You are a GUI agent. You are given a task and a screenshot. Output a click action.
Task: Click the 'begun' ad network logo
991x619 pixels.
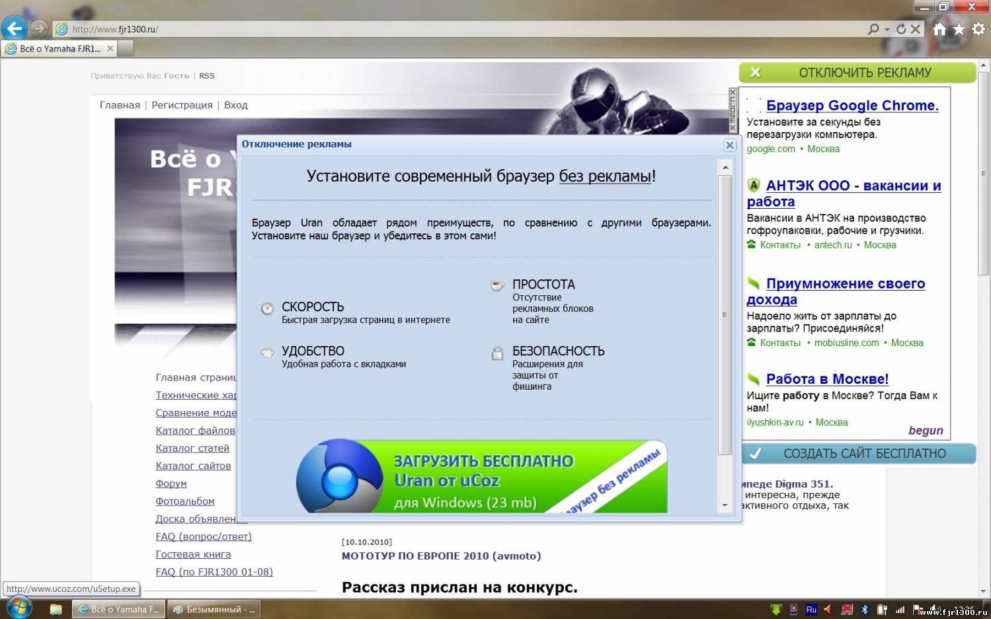coord(926,431)
